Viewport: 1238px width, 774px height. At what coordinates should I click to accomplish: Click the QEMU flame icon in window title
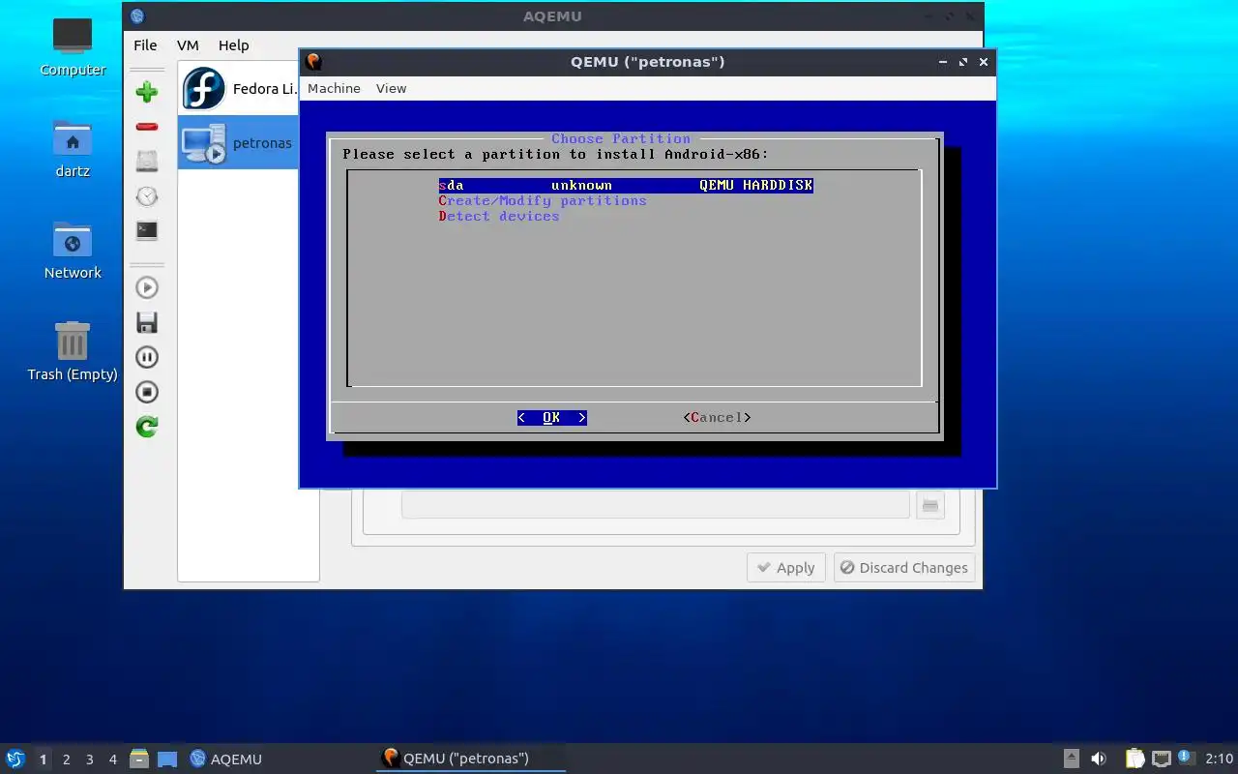tap(313, 62)
